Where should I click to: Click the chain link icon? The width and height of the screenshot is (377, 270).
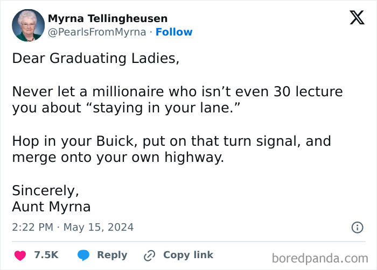coord(149,255)
